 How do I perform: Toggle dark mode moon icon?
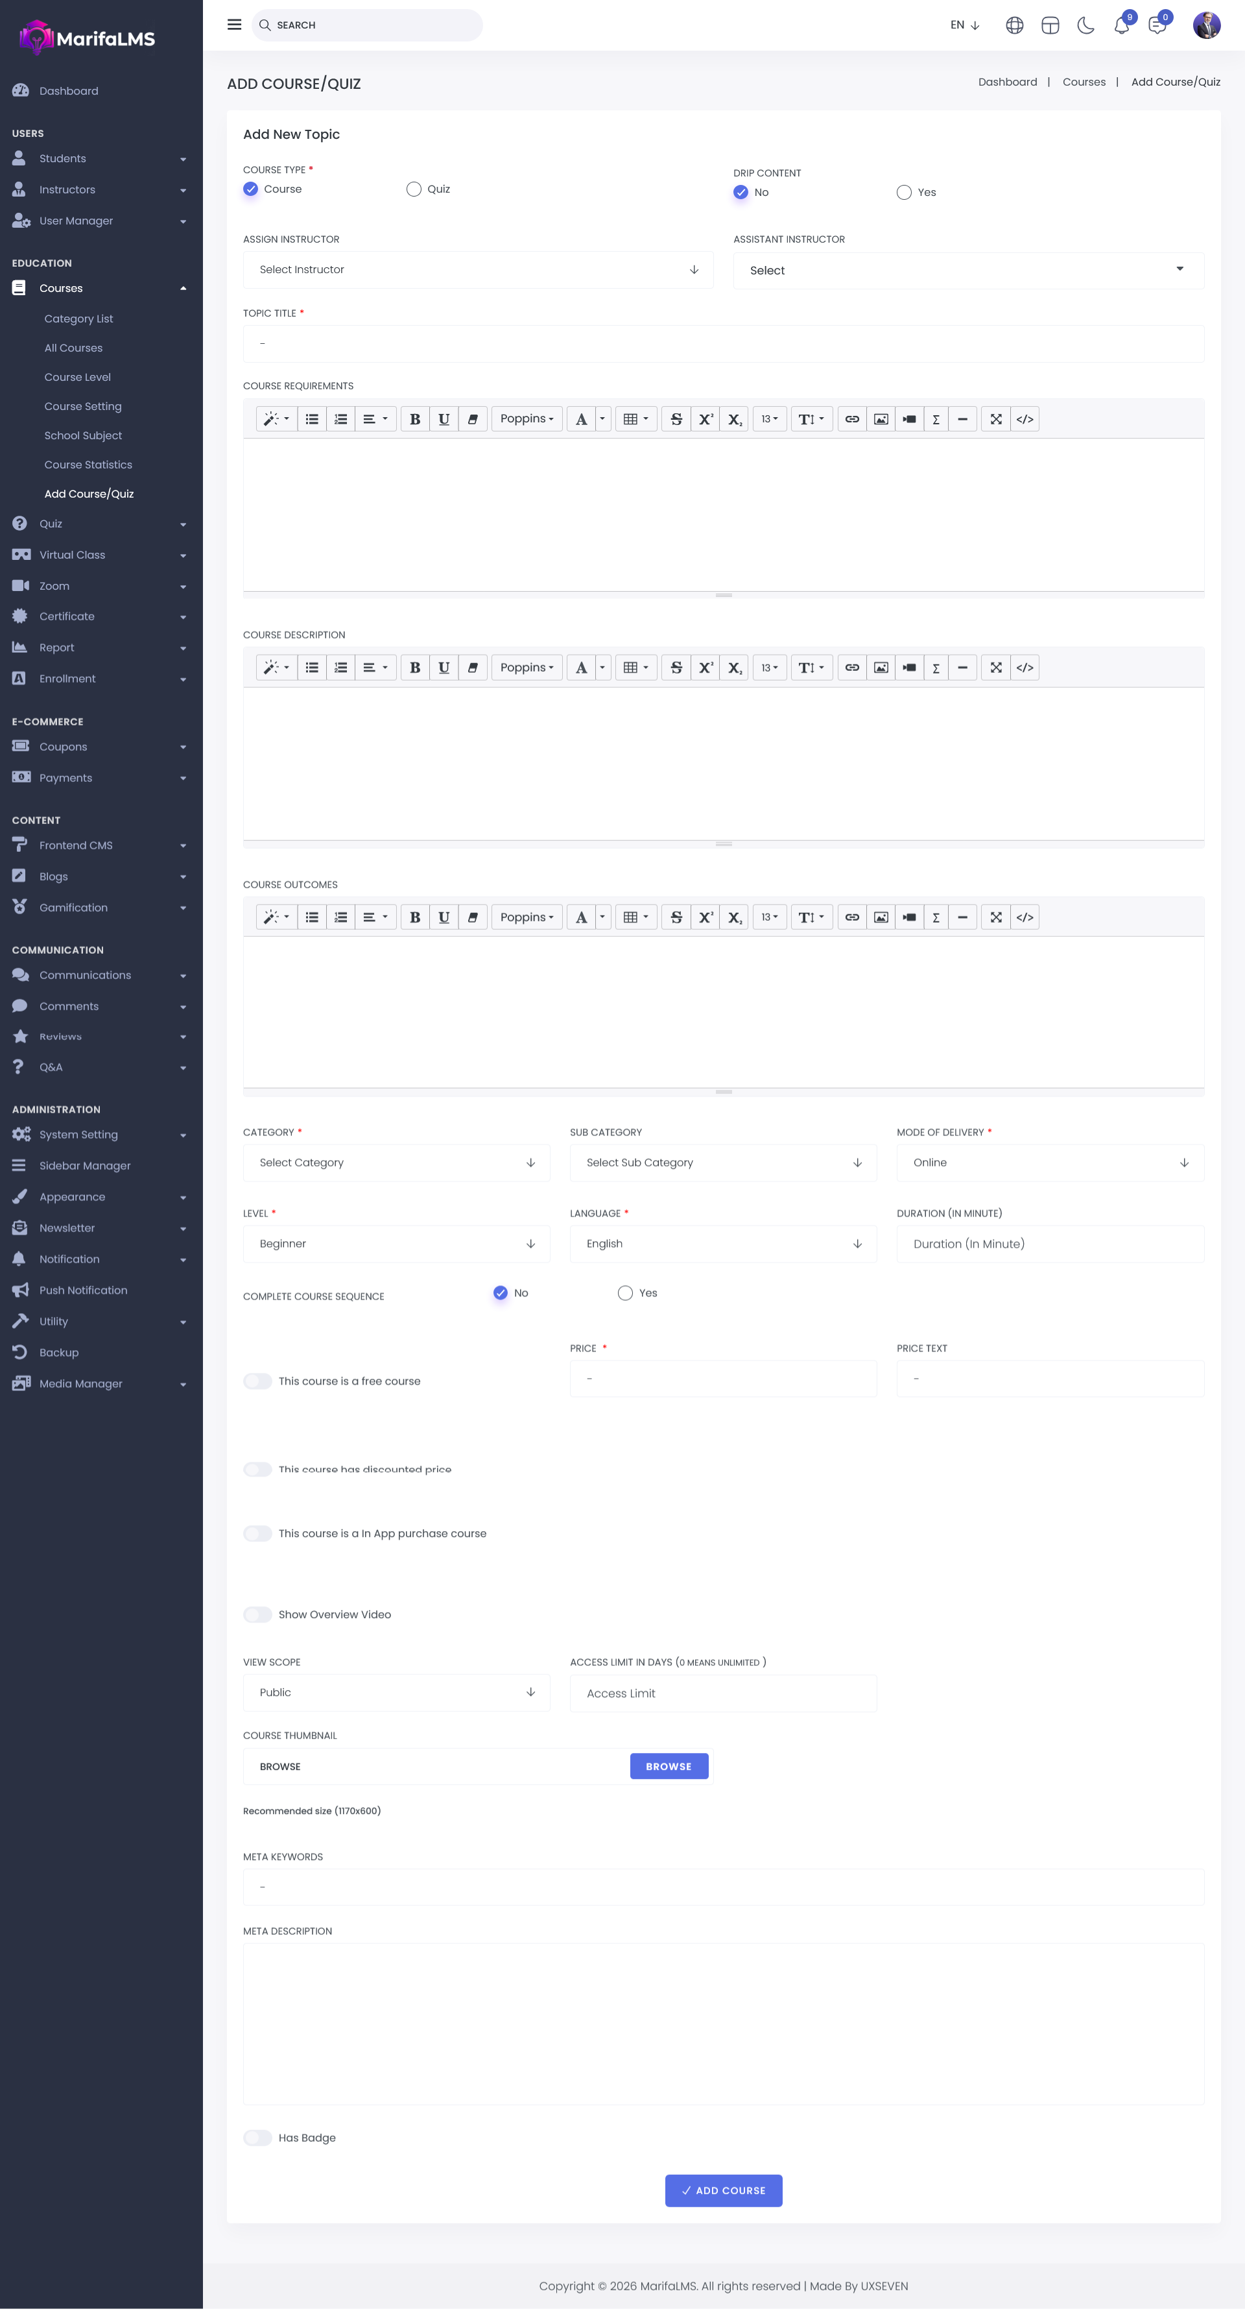(1085, 25)
